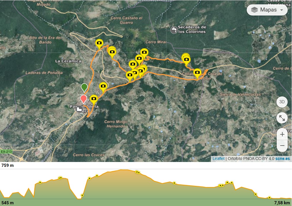The height and width of the screenshot is (206, 292).
Task: Click the fullscreen expand arrows button
Action: tap(282, 118)
